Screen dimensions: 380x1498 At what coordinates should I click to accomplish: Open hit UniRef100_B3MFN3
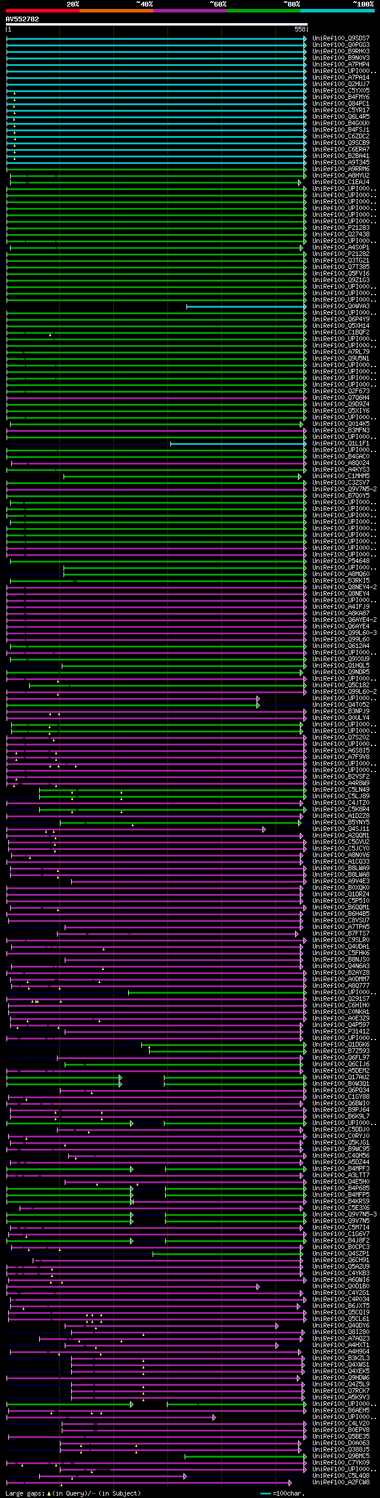click(x=341, y=431)
